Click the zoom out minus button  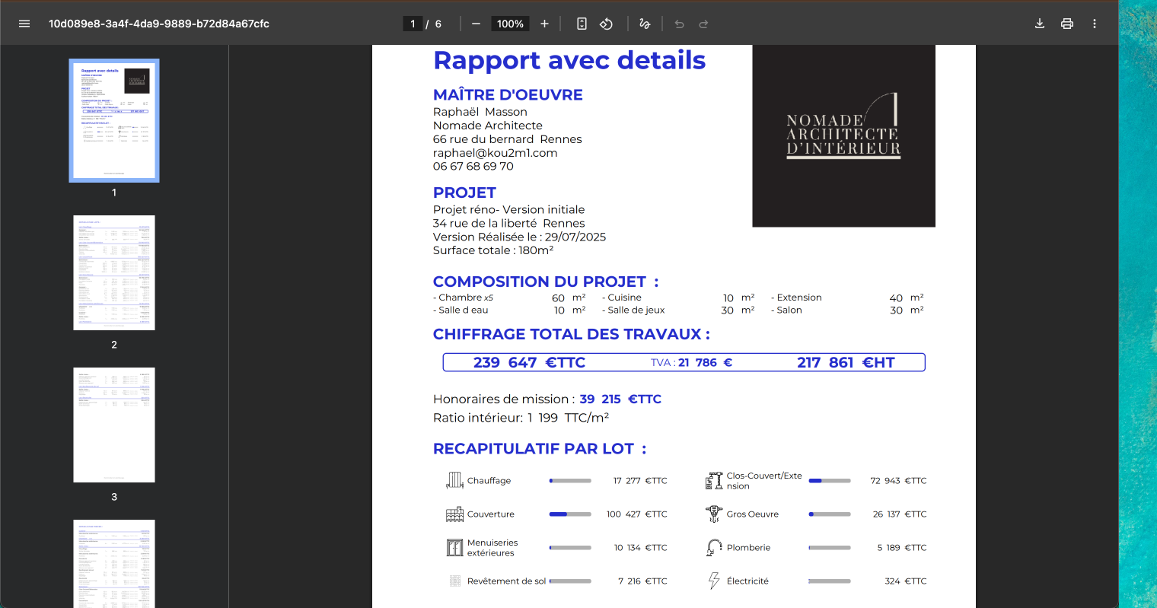[476, 24]
